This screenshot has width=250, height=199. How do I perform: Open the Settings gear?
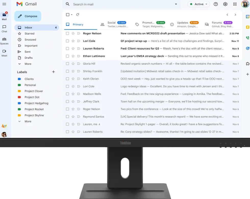click(x=225, y=4)
